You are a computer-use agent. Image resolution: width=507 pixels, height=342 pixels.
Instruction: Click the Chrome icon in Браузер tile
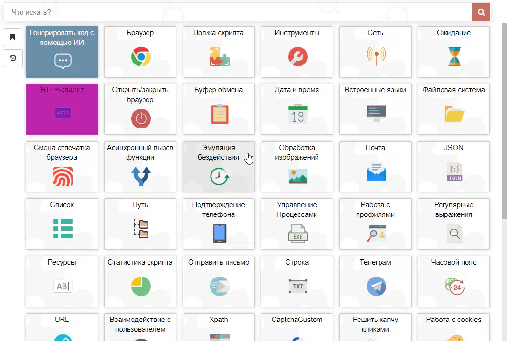click(141, 57)
